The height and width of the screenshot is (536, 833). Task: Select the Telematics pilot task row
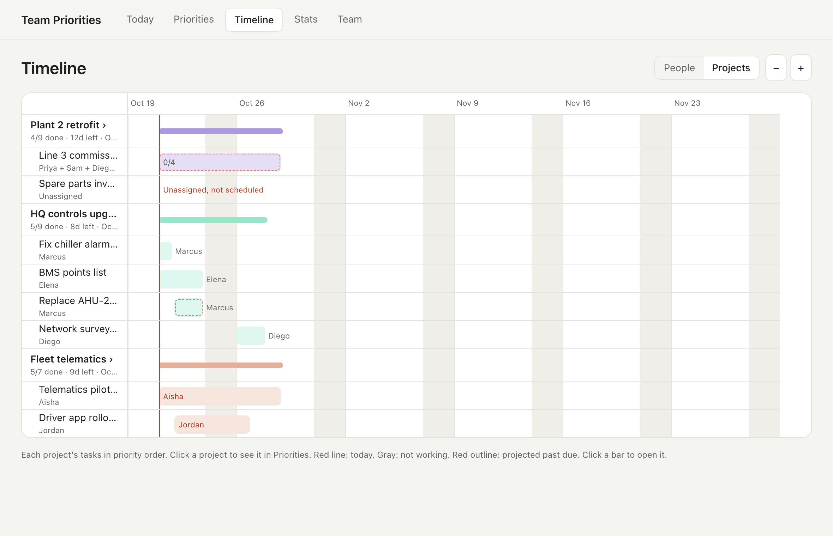coord(74,395)
